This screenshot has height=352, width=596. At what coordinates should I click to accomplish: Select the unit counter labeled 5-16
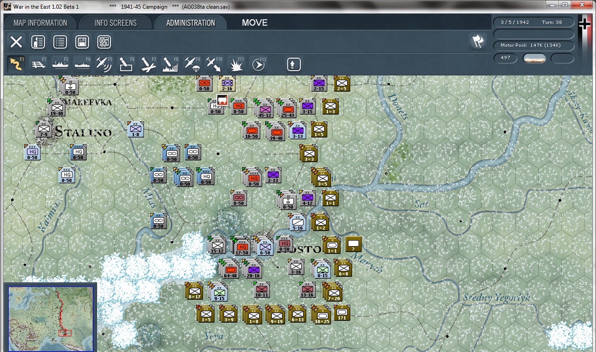(x=297, y=222)
